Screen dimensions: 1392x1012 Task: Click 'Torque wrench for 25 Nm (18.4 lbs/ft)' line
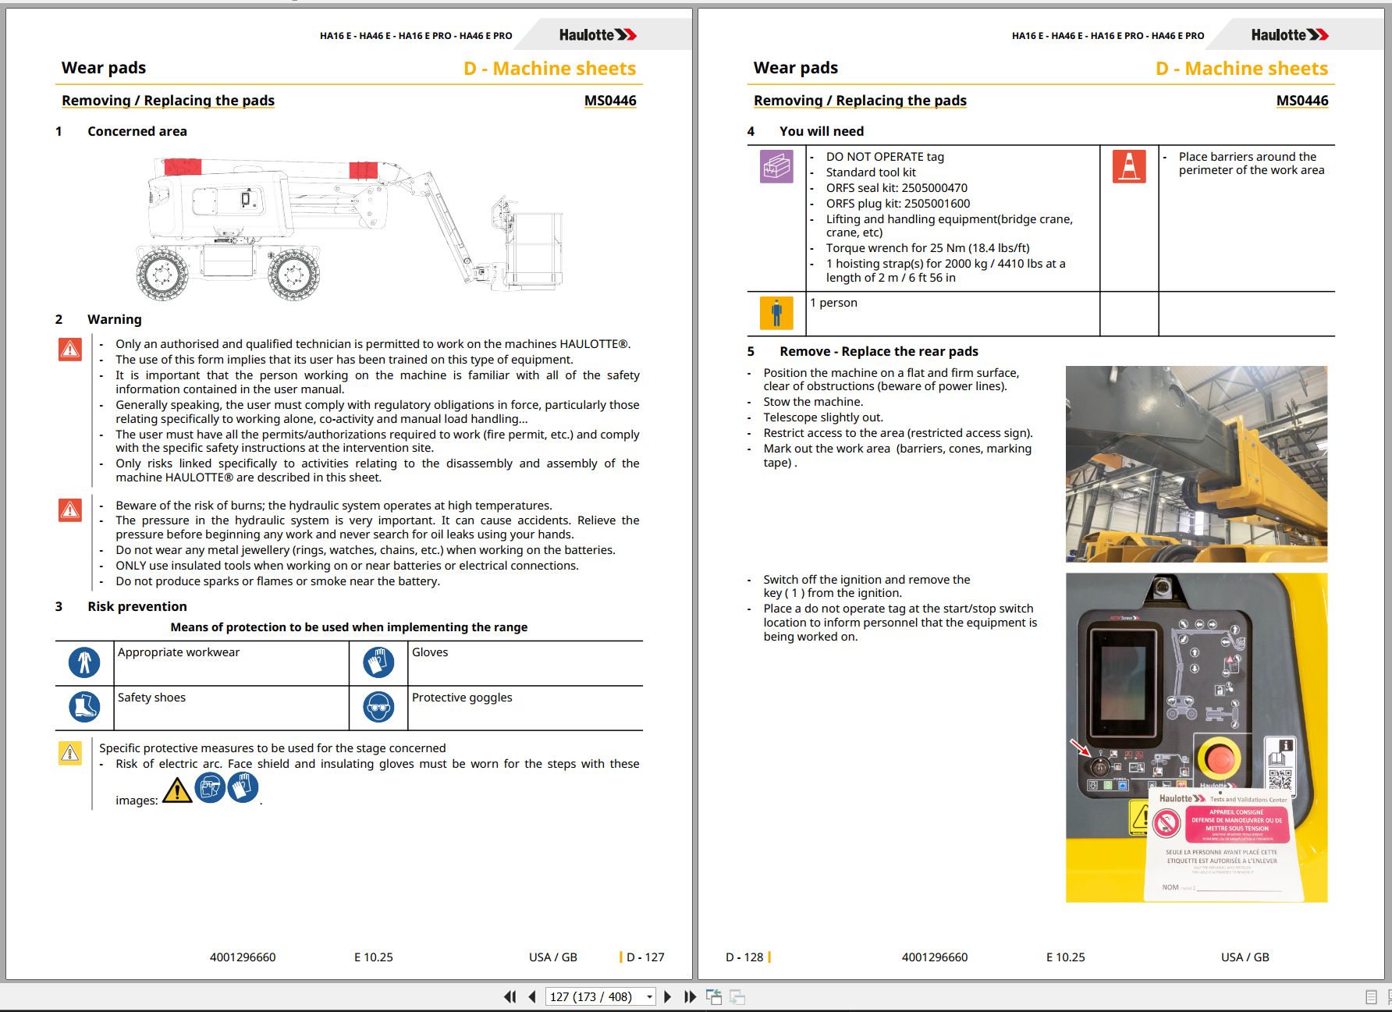pyautogui.click(x=928, y=248)
